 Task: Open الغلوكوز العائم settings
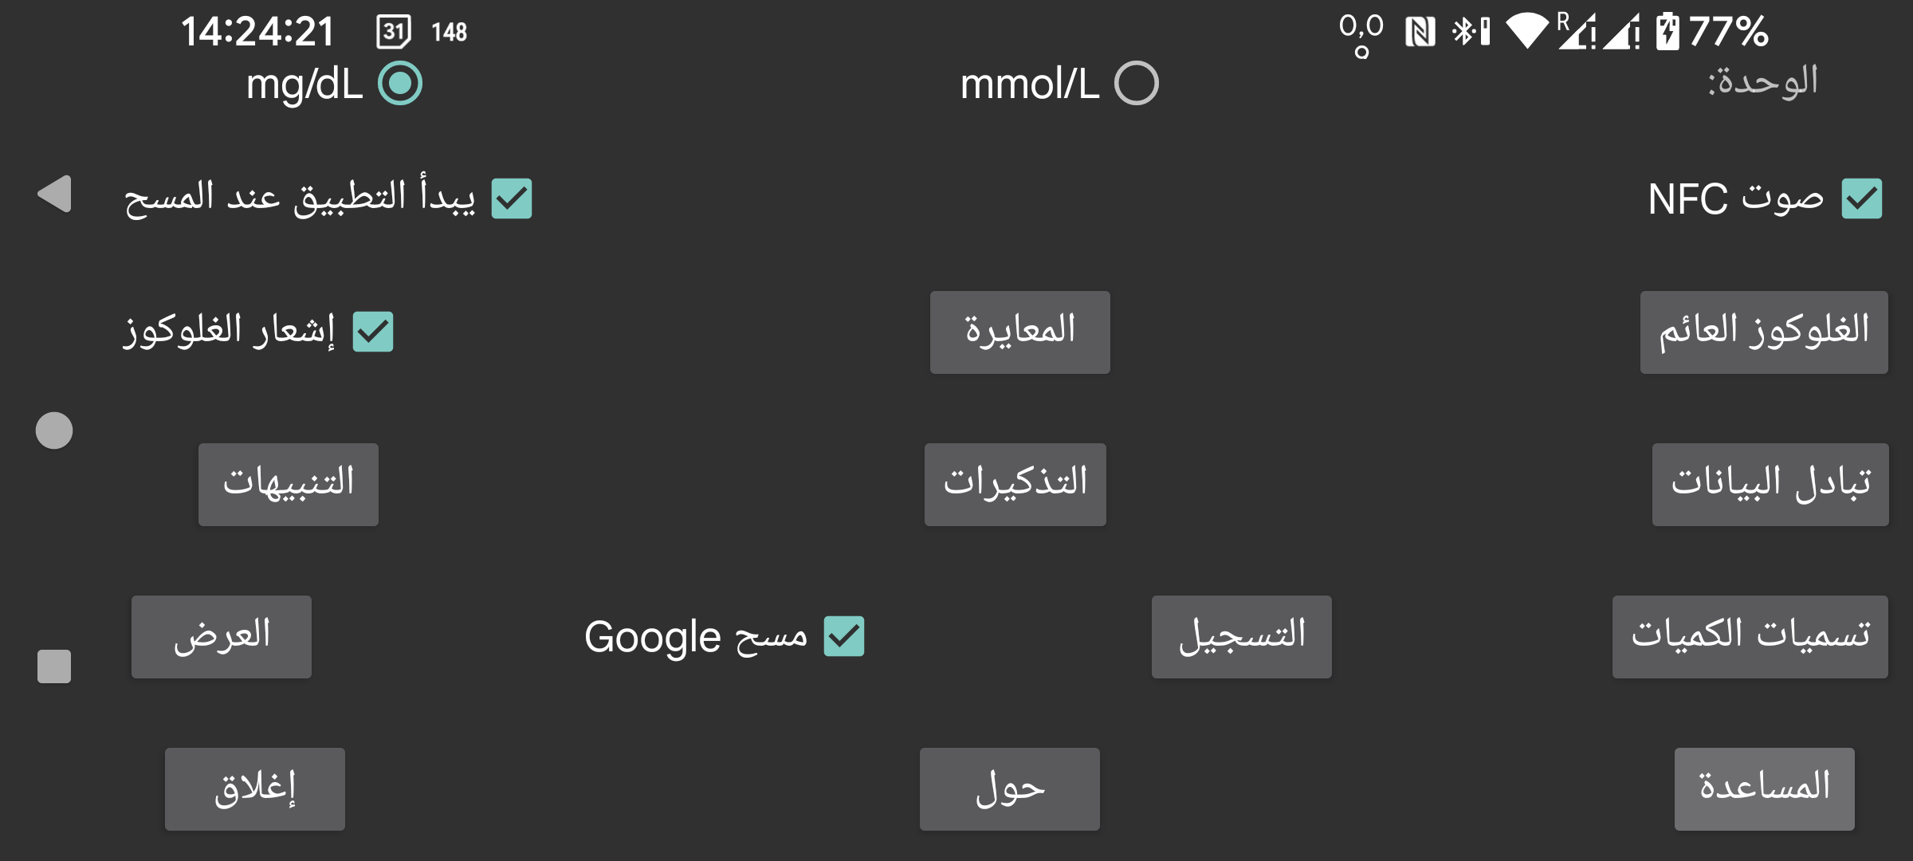1763,332
